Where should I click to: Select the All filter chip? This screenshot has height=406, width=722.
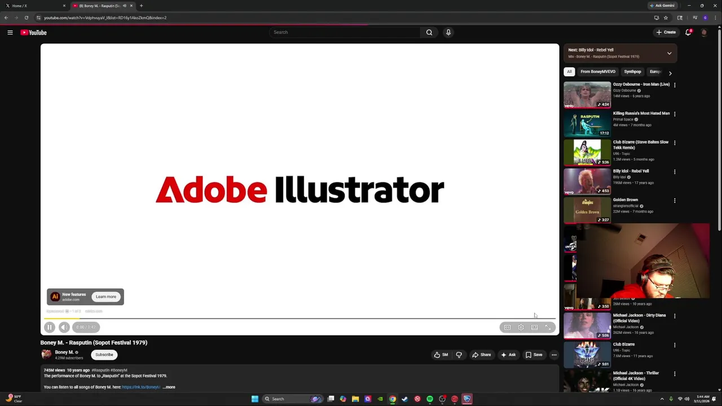569,72
